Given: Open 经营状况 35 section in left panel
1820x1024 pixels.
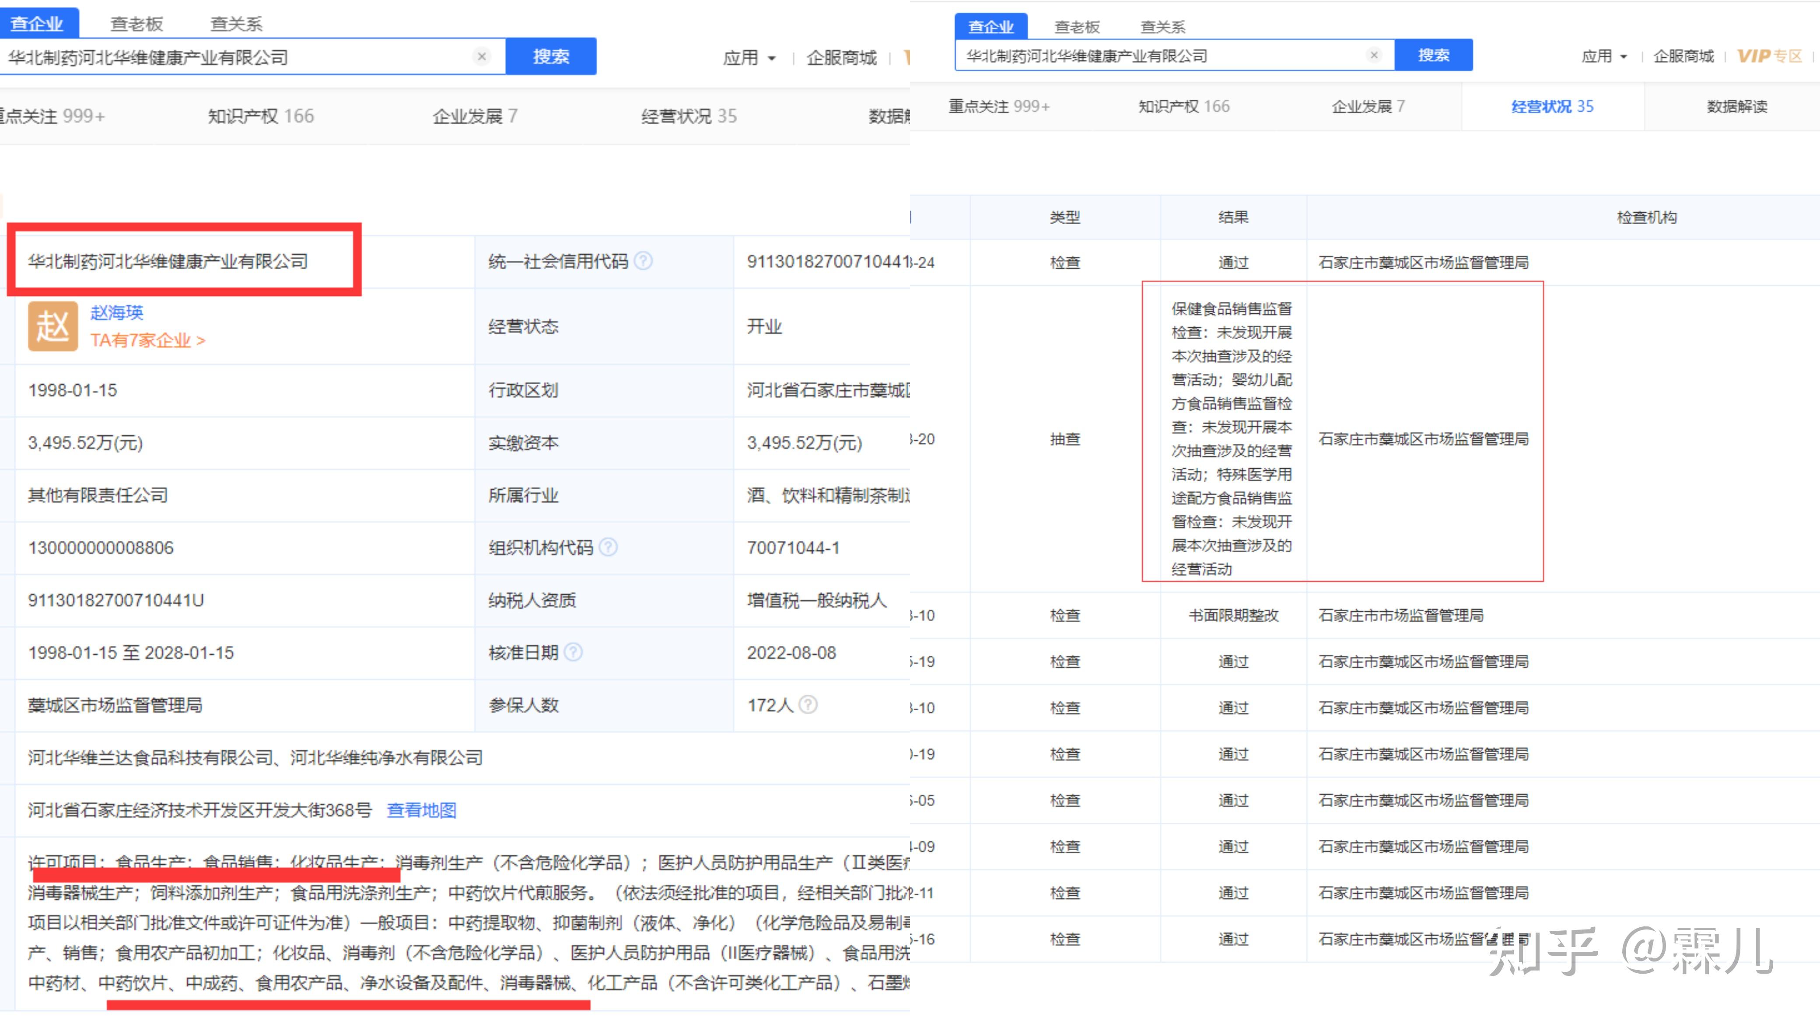Looking at the screenshot, I should 689,116.
